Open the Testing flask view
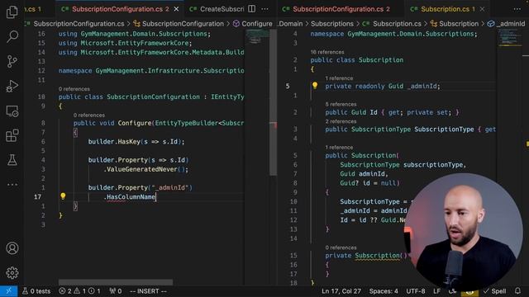The width and height of the screenshot is (529, 297). pyautogui.click(x=12, y=160)
